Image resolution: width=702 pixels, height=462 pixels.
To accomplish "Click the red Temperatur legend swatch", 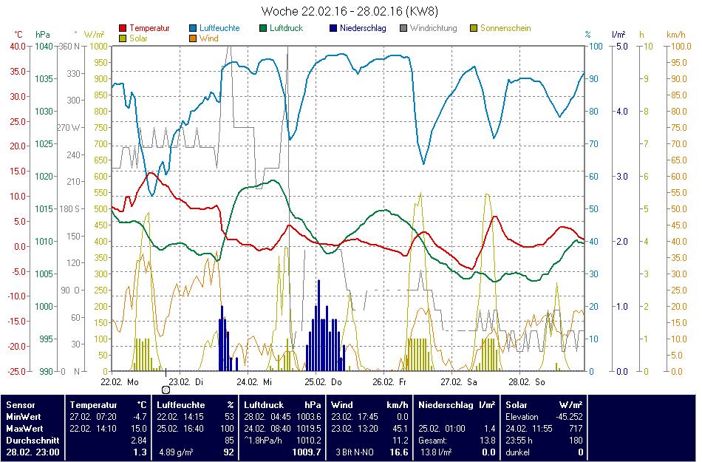I will pyautogui.click(x=123, y=28).
